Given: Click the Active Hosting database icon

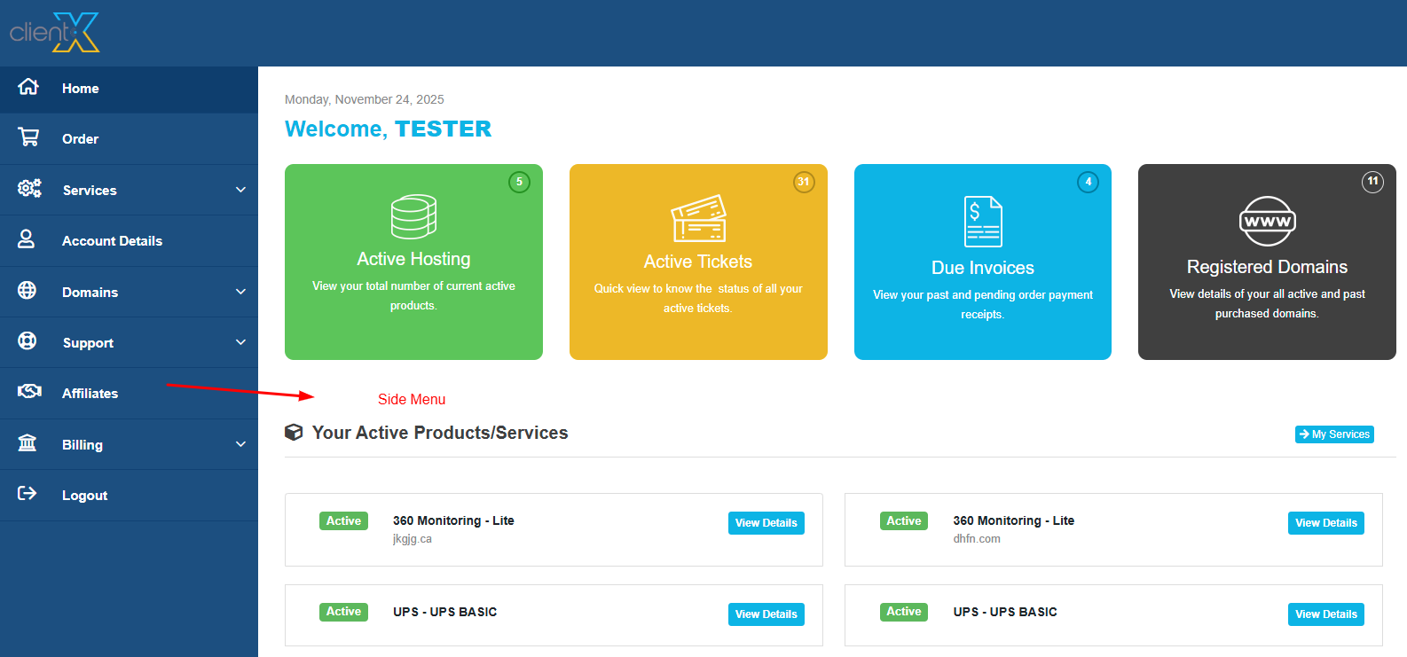Looking at the screenshot, I should 413,217.
